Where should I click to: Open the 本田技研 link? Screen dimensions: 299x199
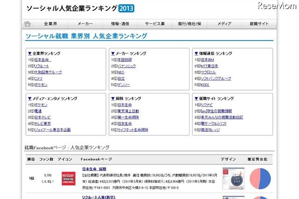[125, 60]
